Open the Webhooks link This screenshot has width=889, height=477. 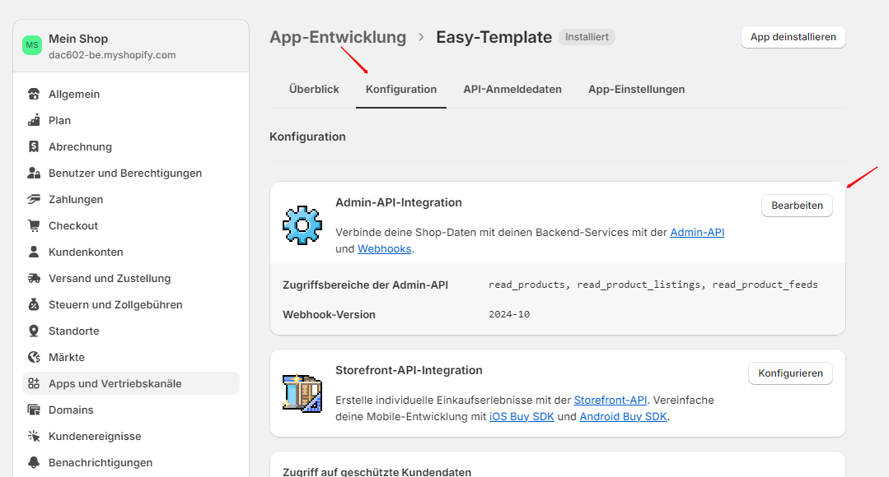coord(384,248)
